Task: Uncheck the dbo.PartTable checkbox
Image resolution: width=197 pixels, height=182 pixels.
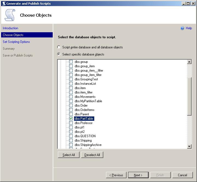Action: click(71, 119)
